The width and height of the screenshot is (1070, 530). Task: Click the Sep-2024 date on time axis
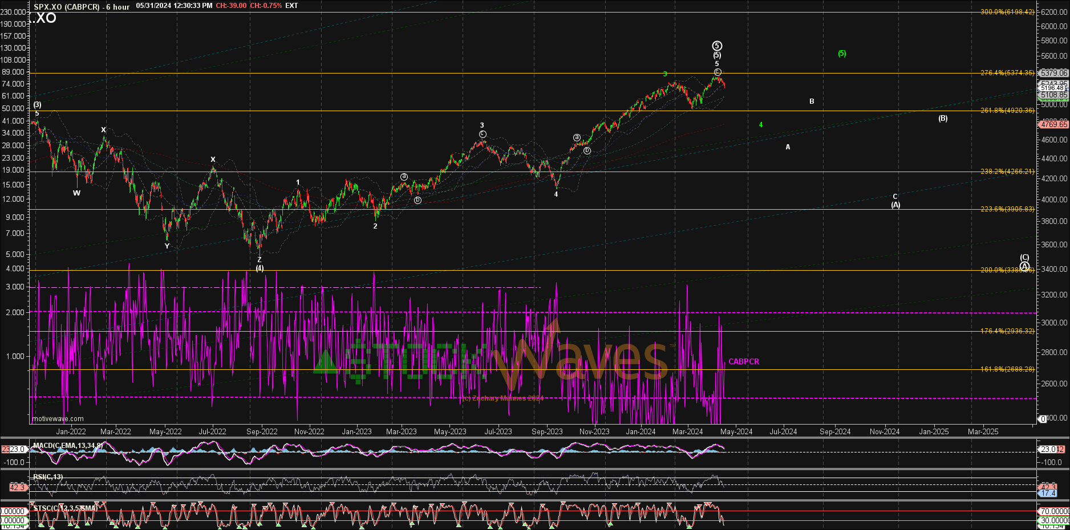click(x=835, y=431)
